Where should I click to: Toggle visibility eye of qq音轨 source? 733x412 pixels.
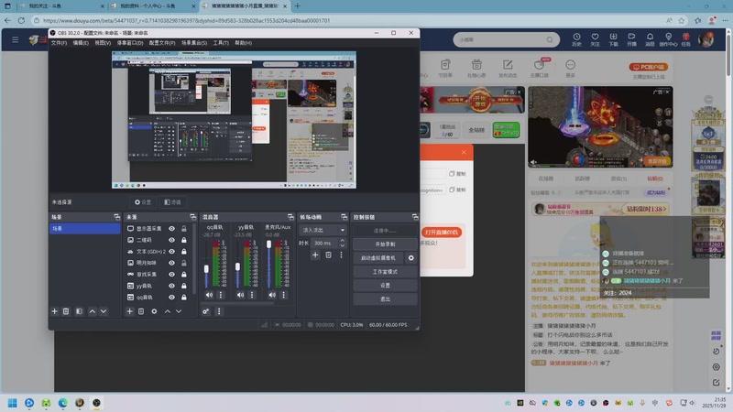pyautogui.click(x=171, y=297)
